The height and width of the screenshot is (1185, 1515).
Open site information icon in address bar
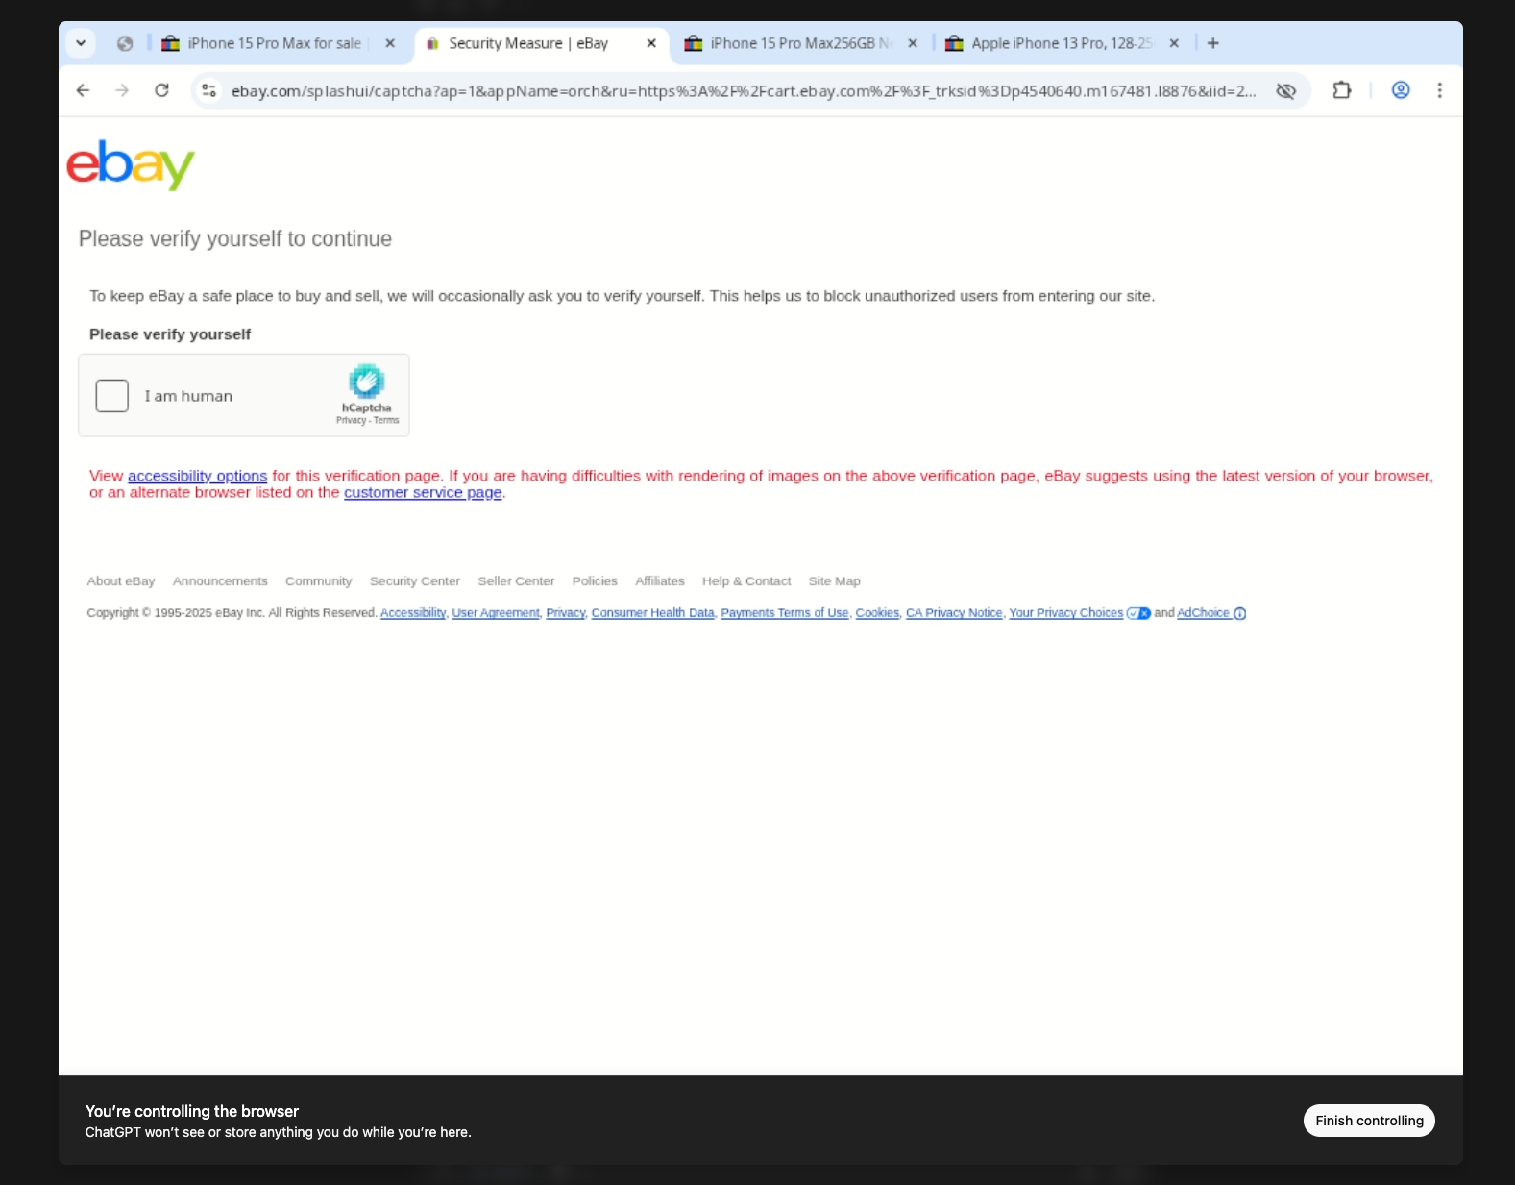(x=208, y=90)
